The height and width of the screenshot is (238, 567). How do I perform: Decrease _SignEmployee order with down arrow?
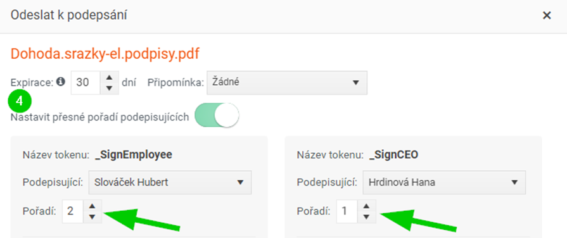click(92, 217)
